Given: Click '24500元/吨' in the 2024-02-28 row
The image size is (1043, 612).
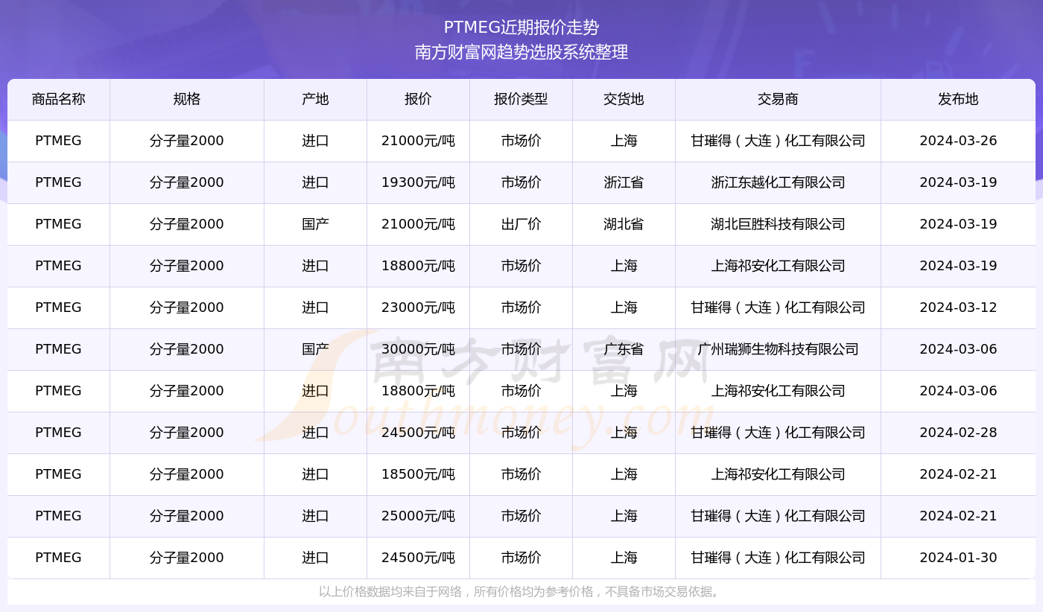Looking at the screenshot, I should pyautogui.click(x=418, y=433).
